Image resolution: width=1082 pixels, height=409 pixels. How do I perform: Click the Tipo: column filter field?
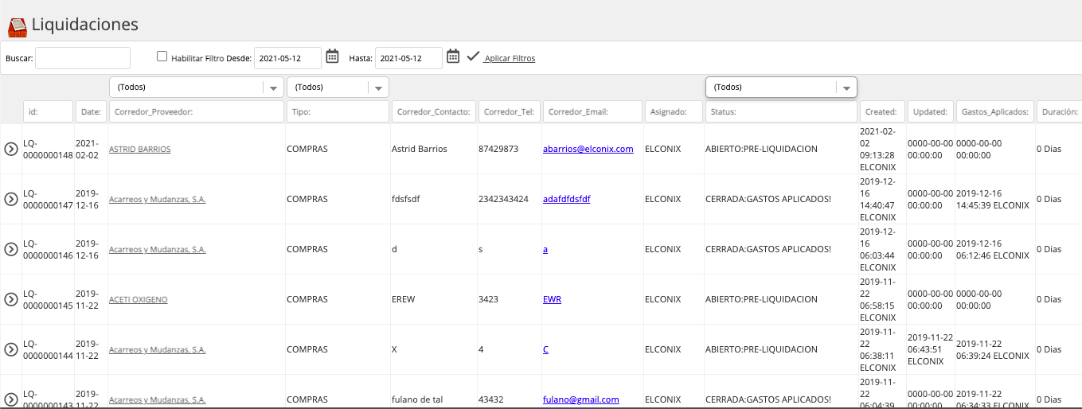[338, 112]
